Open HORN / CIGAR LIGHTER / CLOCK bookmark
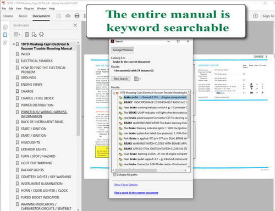Screen dimensions: 275x211 pos(44,191)
